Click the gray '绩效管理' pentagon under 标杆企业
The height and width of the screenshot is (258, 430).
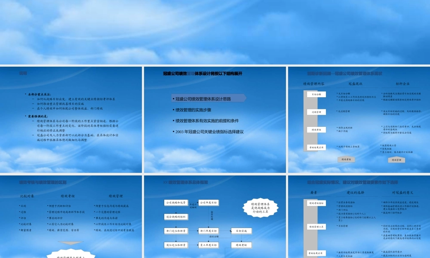click(396, 160)
